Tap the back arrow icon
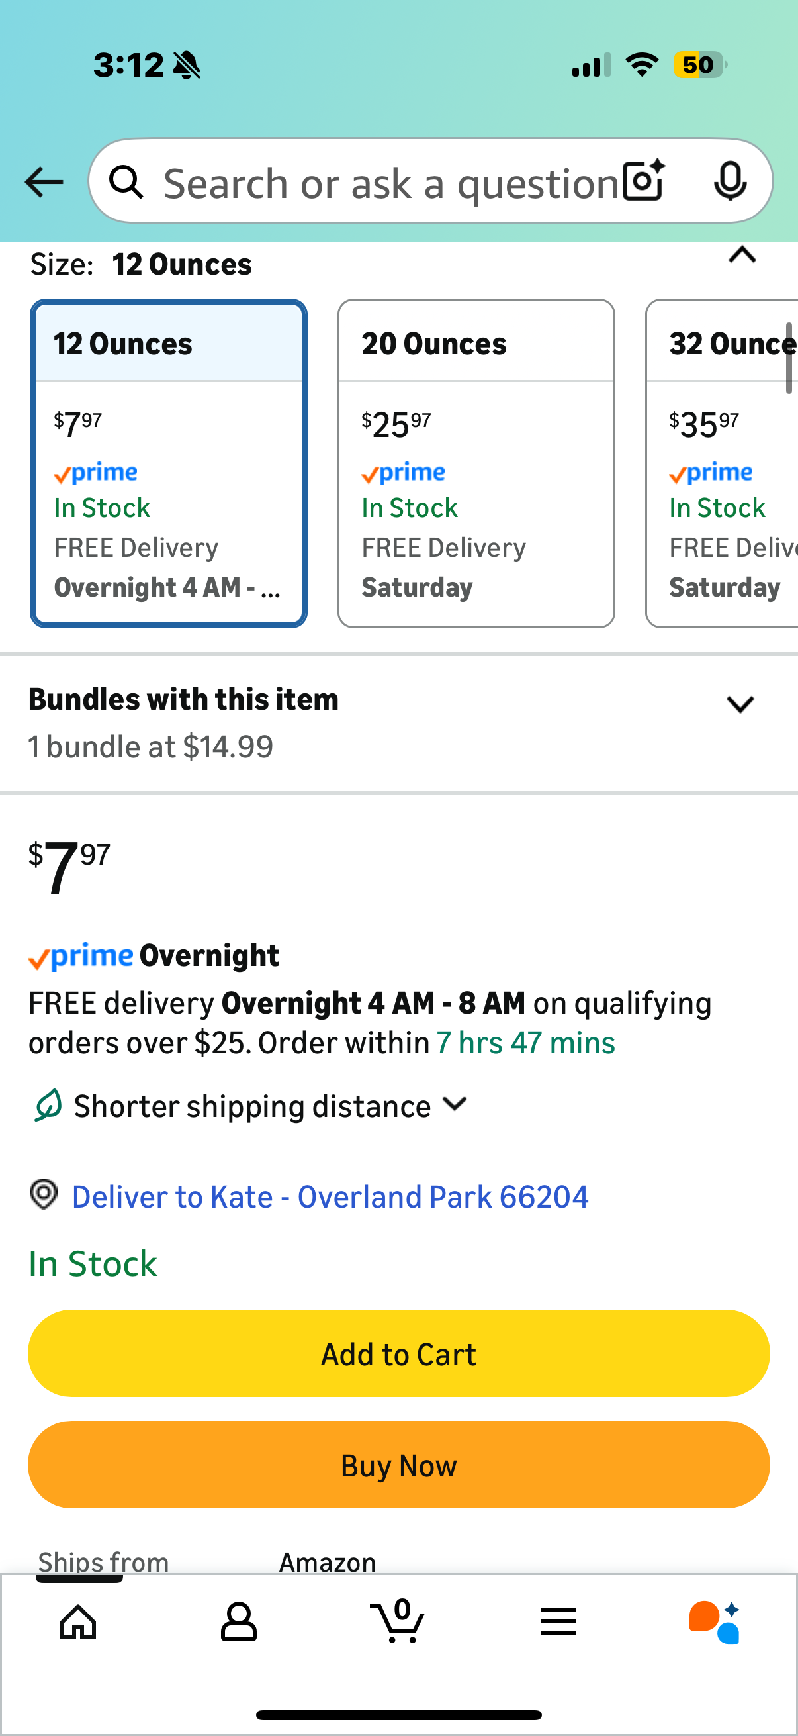 (44, 182)
